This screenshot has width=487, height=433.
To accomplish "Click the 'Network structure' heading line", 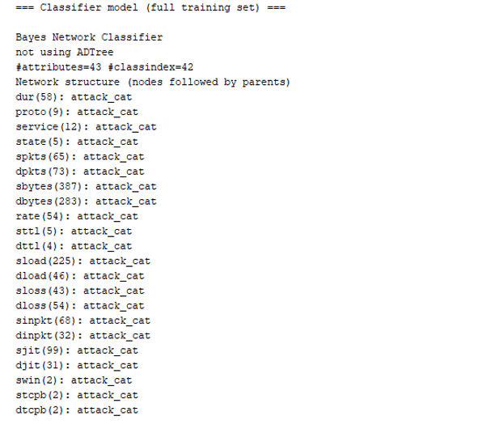I will click(x=153, y=82).
